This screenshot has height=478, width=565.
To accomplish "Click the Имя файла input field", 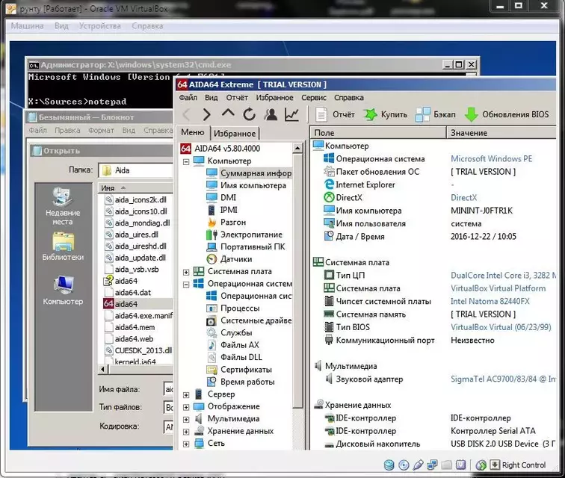I will point(169,389).
